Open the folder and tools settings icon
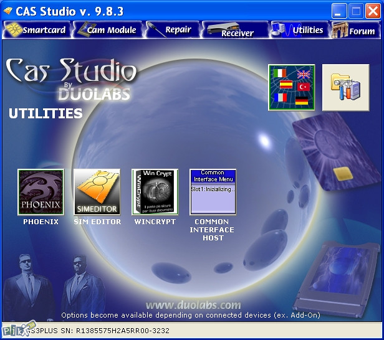Screen dimensions: 384x340 coord(345,88)
